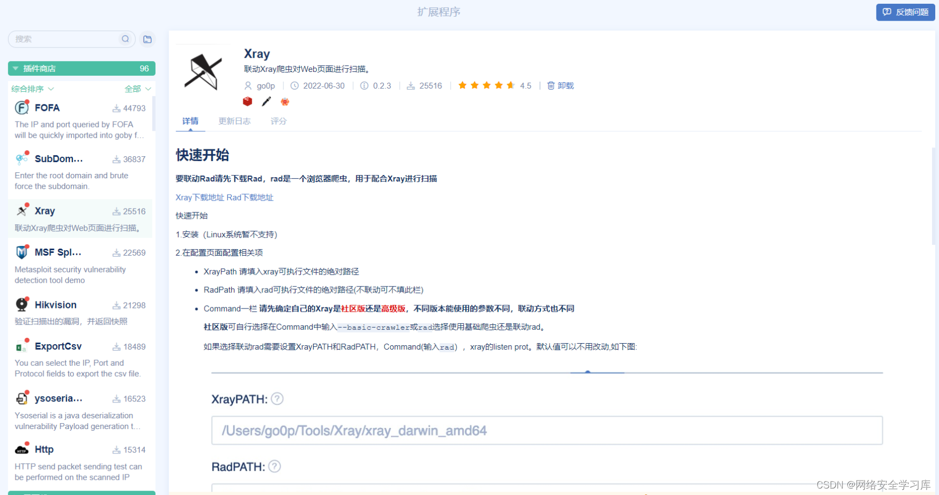Click the orange flower tag icon

(285, 102)
